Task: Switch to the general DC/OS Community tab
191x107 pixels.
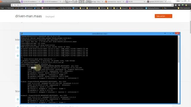Action: click(157, 1)
